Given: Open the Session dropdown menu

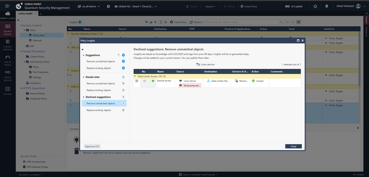Looking at the screenshot, I should click(x=210, y=7).
